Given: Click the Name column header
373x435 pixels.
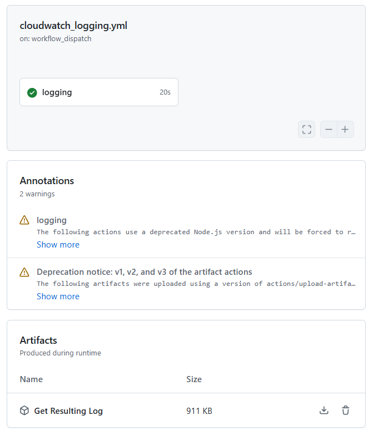Looking at the screenshot, I should click(x=31, y=379).
